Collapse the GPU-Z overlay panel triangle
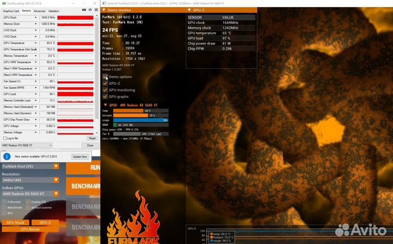Viewport: 393px width, 244px height. pos(189,10)
